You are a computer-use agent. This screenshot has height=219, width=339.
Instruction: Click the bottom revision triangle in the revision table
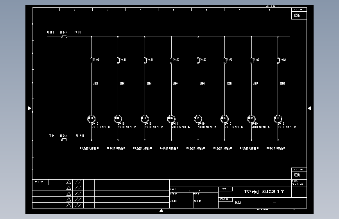point(69,205)
